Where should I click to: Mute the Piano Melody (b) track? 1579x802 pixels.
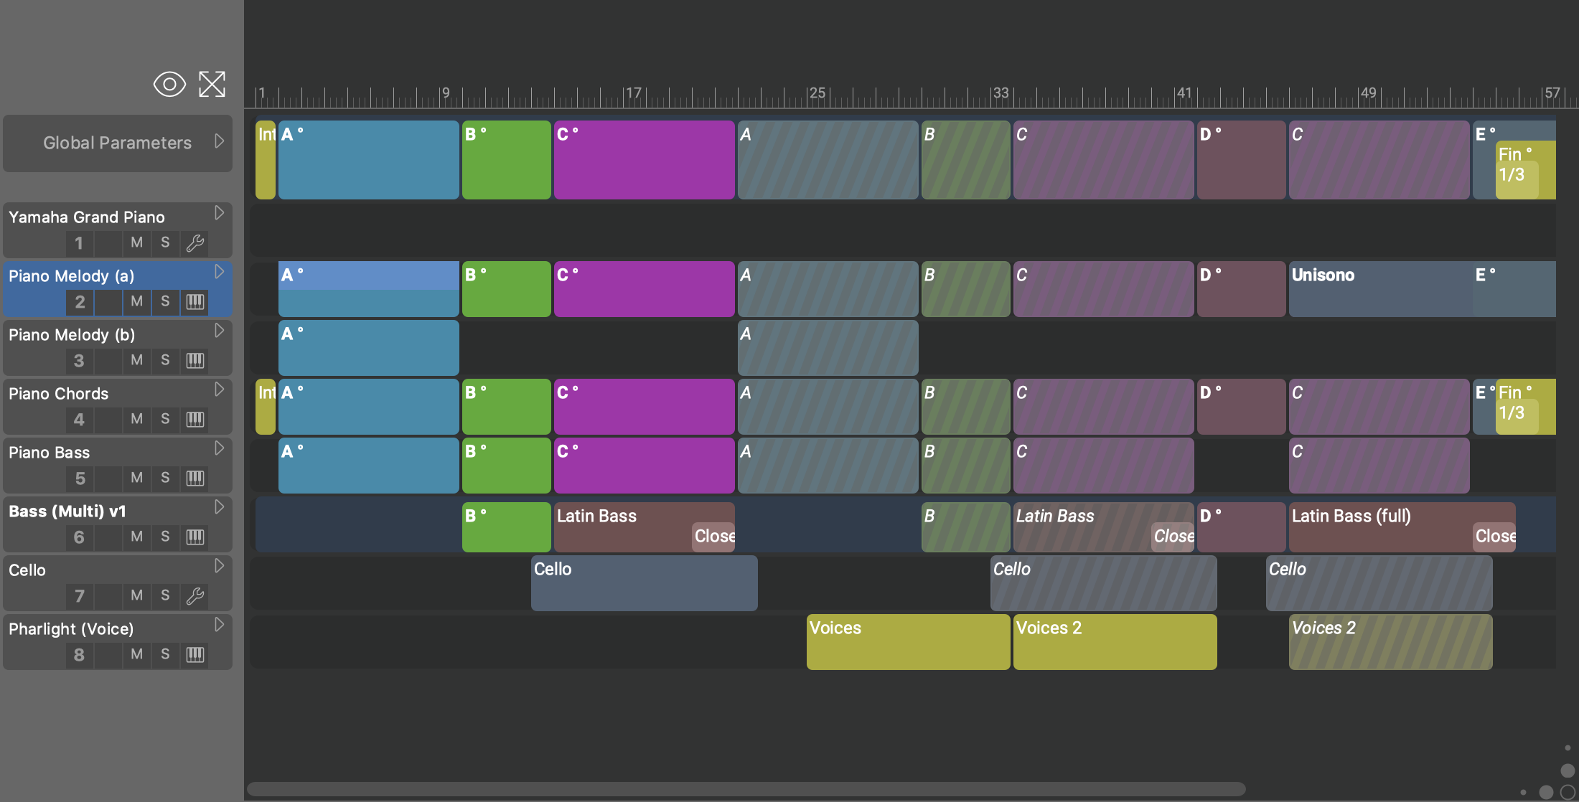point(136,361)
